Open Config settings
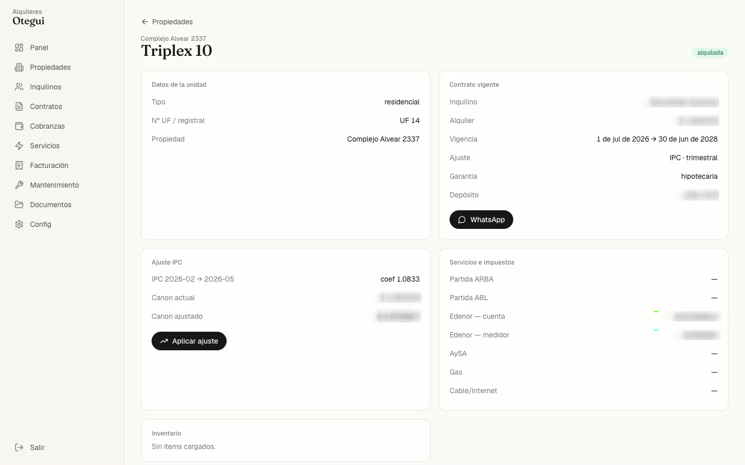745x465 pixels. click(x=62, y=224)
